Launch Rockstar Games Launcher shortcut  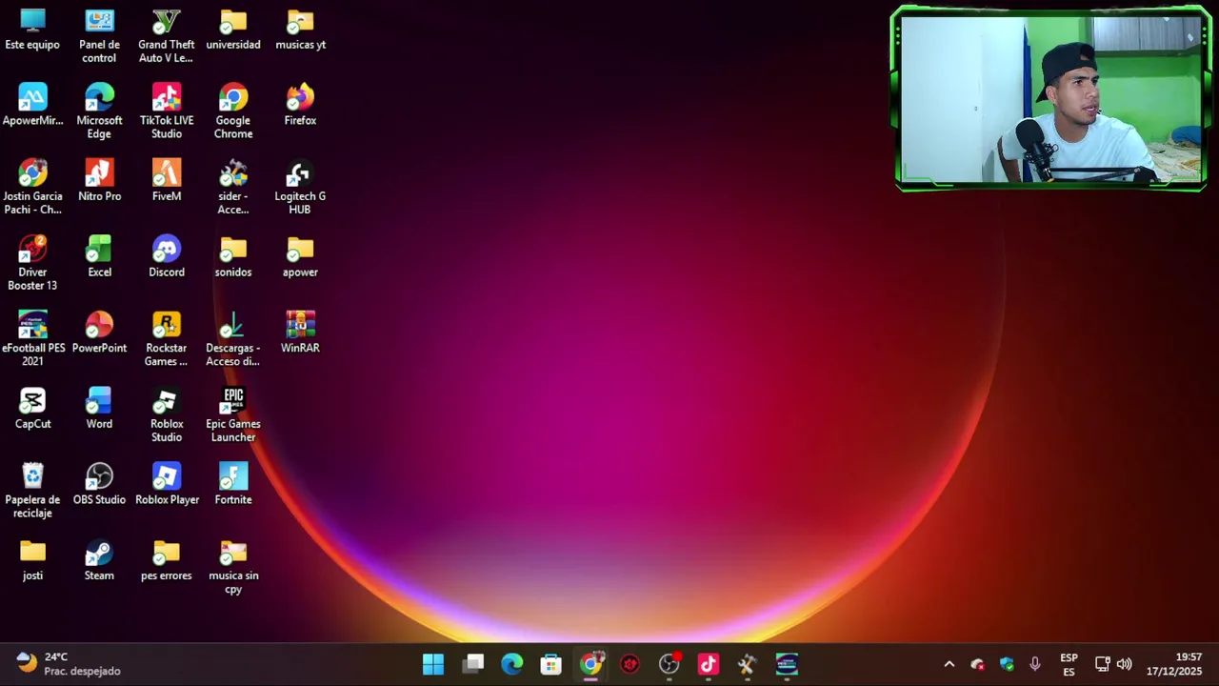[x=167, y=339]
